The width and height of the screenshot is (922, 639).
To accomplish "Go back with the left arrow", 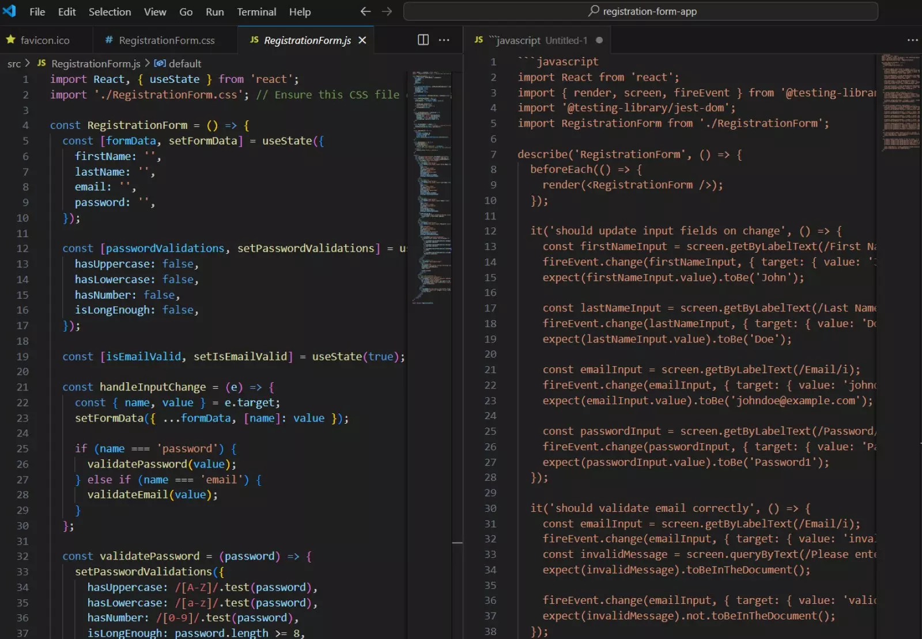I will pos(365,12).
